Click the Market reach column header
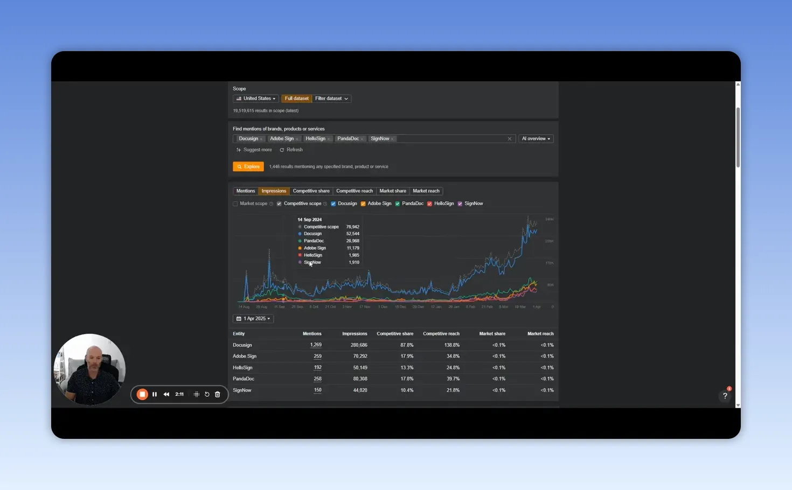792x490 pixels. click(x=540, y=334)
